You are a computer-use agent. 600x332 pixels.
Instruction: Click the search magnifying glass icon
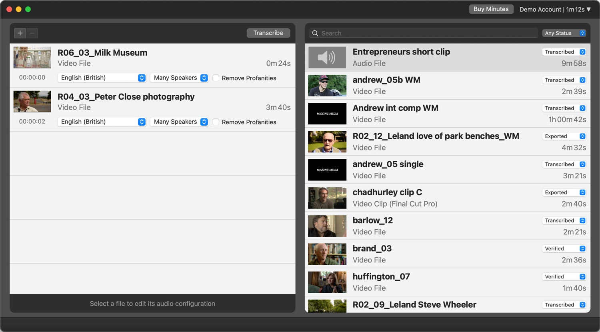(315, 33)
